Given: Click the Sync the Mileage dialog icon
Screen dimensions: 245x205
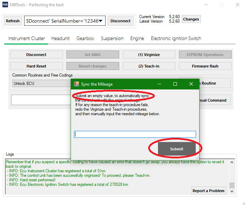Looking at the screenshot, I should coord(77,84).
